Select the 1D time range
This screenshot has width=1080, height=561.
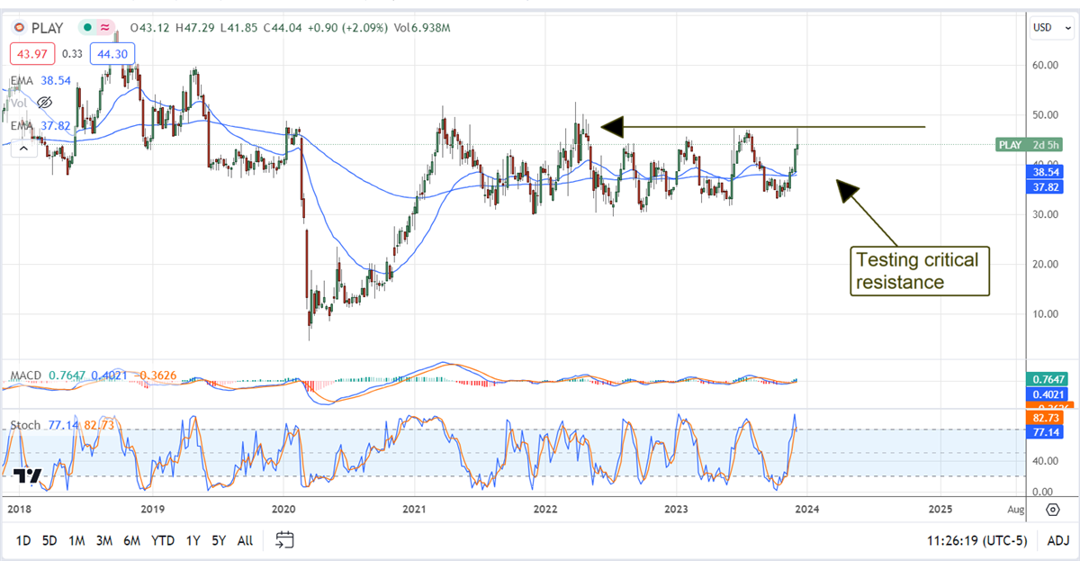24,540
